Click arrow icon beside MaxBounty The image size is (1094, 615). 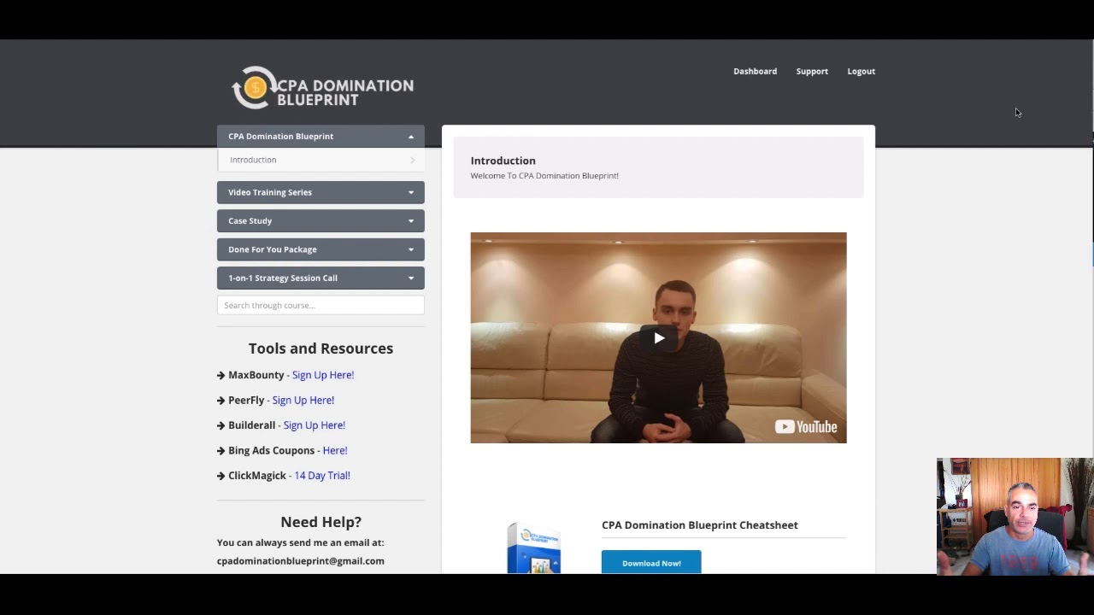[x=221, y=375]
